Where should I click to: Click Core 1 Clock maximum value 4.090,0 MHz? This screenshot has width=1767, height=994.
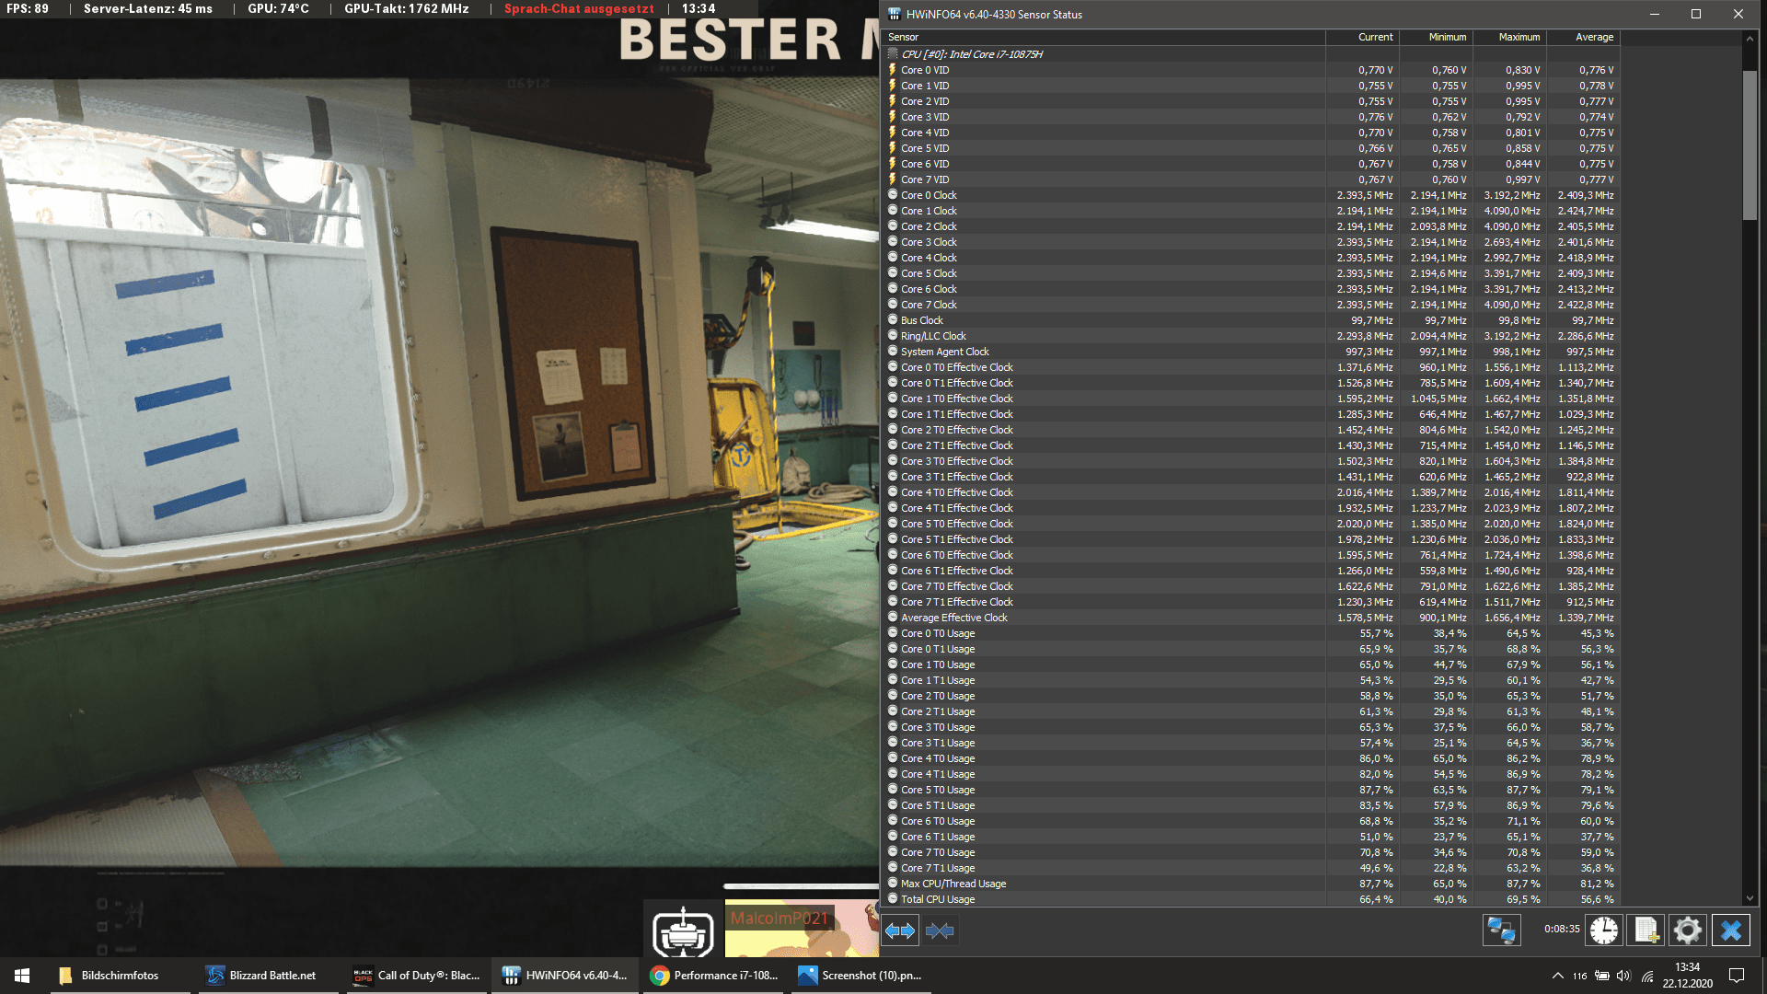click(1511, 211)
